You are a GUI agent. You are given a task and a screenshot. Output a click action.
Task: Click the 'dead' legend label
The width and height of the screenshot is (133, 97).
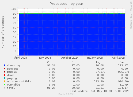[10, 75]
